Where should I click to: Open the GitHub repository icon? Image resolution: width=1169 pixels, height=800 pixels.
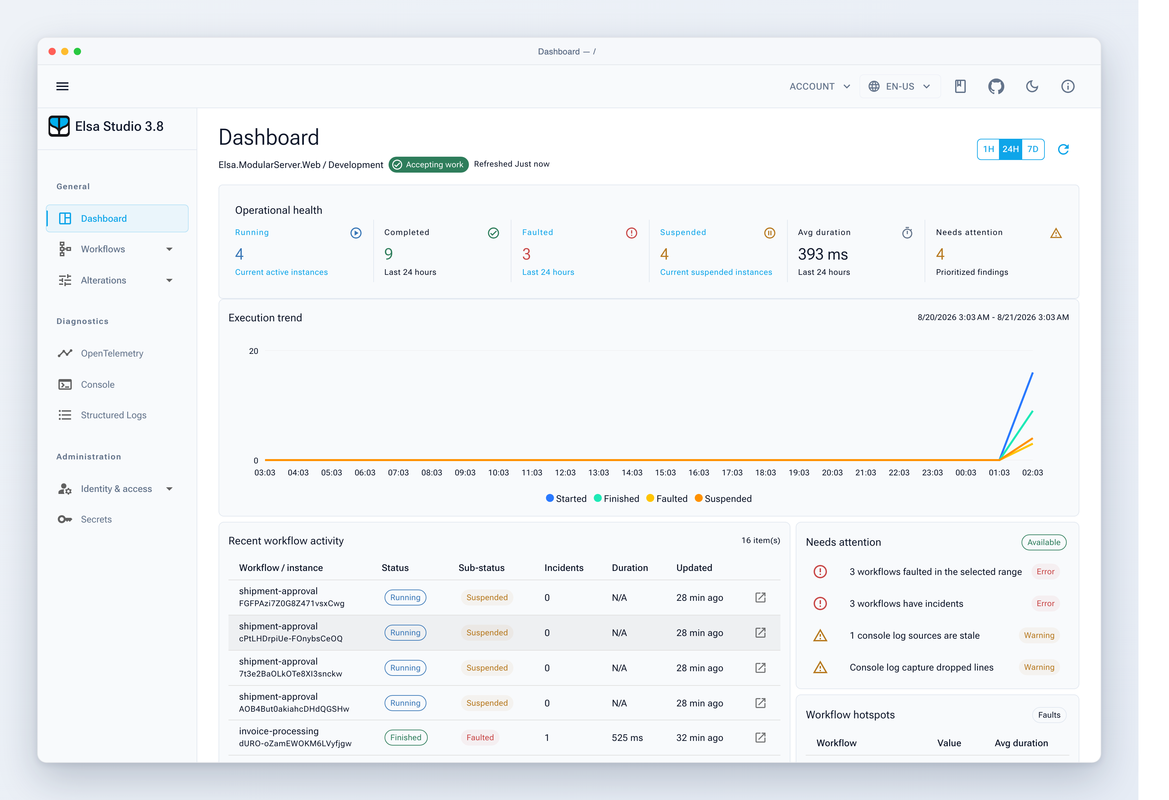click(x=995, y=87)
